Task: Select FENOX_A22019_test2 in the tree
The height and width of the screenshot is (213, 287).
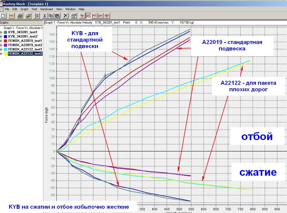Action: click(25, 45)
